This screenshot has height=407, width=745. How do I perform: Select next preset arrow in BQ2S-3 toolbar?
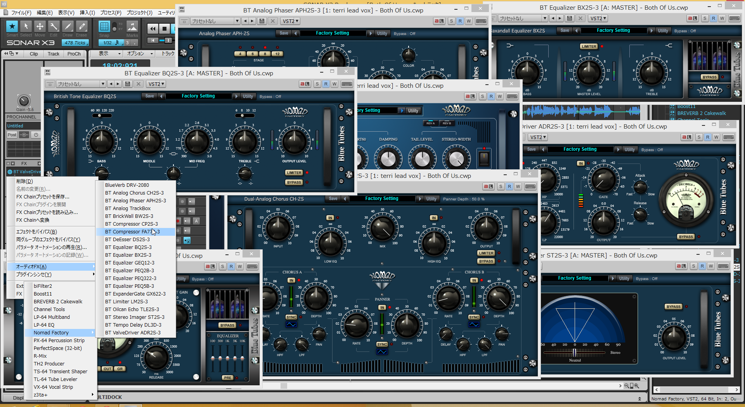[118, 84]
